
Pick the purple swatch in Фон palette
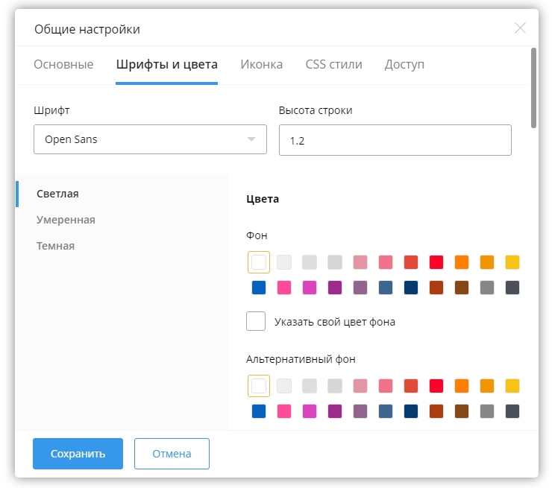tap(335, 288)
